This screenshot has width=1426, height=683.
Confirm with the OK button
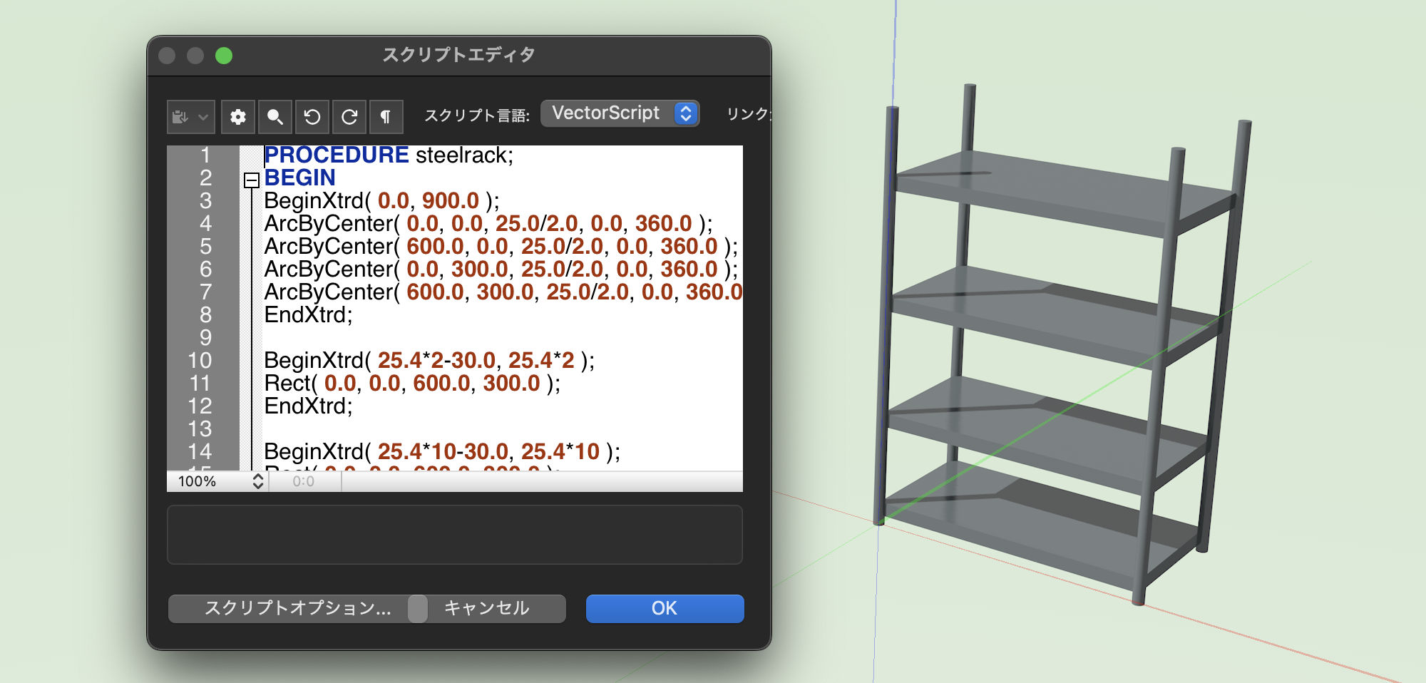665,608
